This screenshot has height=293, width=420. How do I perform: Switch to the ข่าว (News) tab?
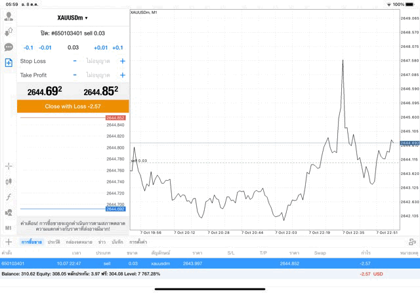pyautogui.click(x=102, y=243)
